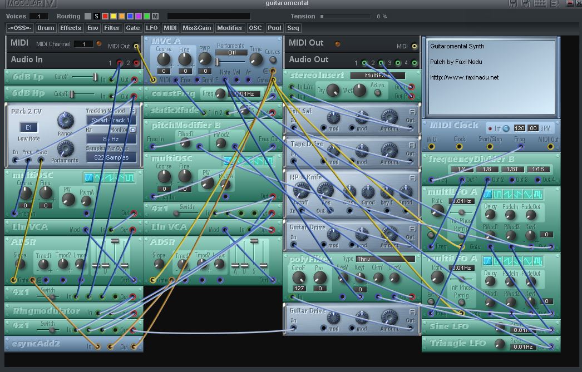Image resolution: width=582 pixels, height=372 pixels.
Task: Toggle the MVC A Curves button
Action: pyautogui.click(x=273, y=59)
